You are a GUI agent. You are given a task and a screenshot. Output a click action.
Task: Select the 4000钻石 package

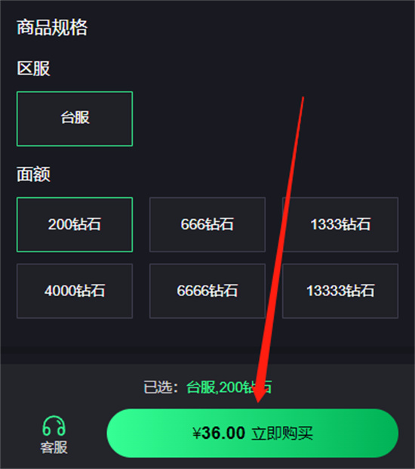(75, 291)
